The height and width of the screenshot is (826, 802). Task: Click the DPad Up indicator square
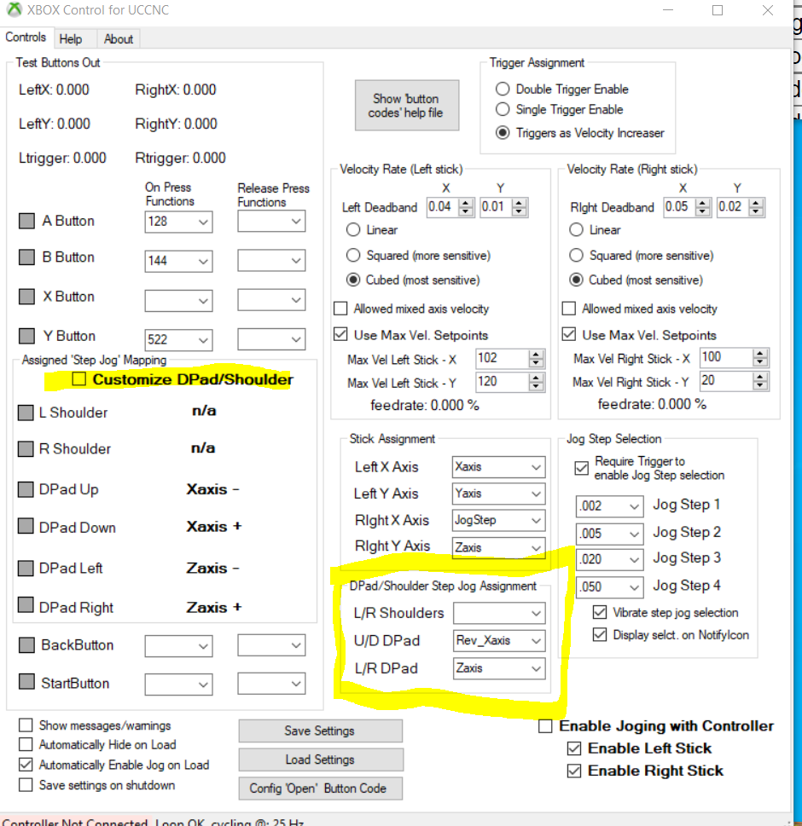26,489
